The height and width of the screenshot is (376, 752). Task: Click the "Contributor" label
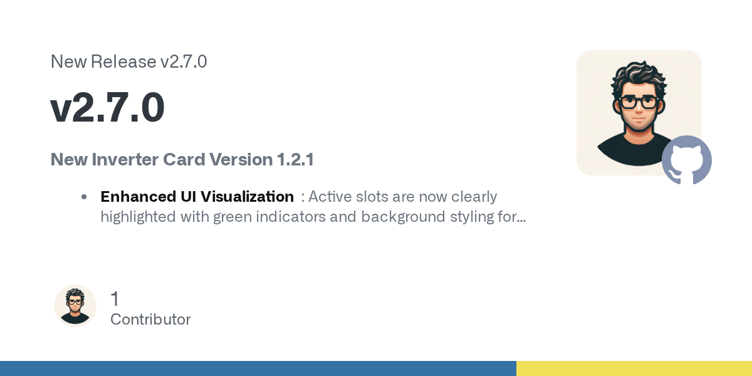pos(150,320)
